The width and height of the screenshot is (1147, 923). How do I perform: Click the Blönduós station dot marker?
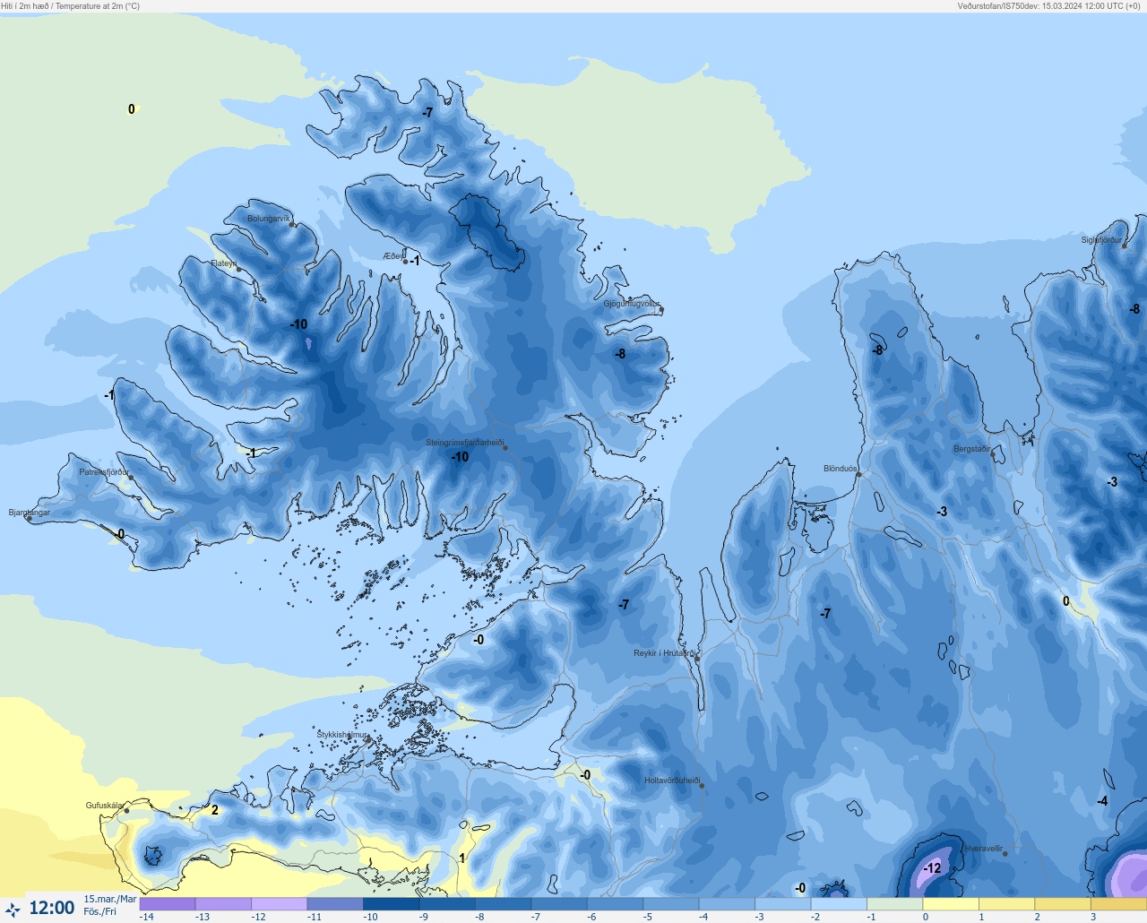pos(858,475)
